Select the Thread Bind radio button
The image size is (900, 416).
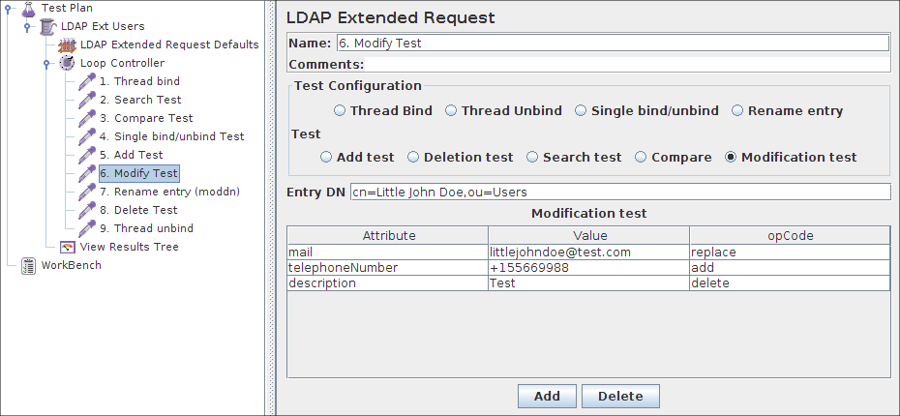tap(340, 111)
